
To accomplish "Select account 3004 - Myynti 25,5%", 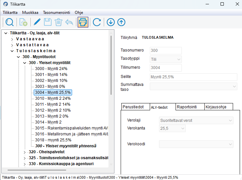I will click(53, 92).
